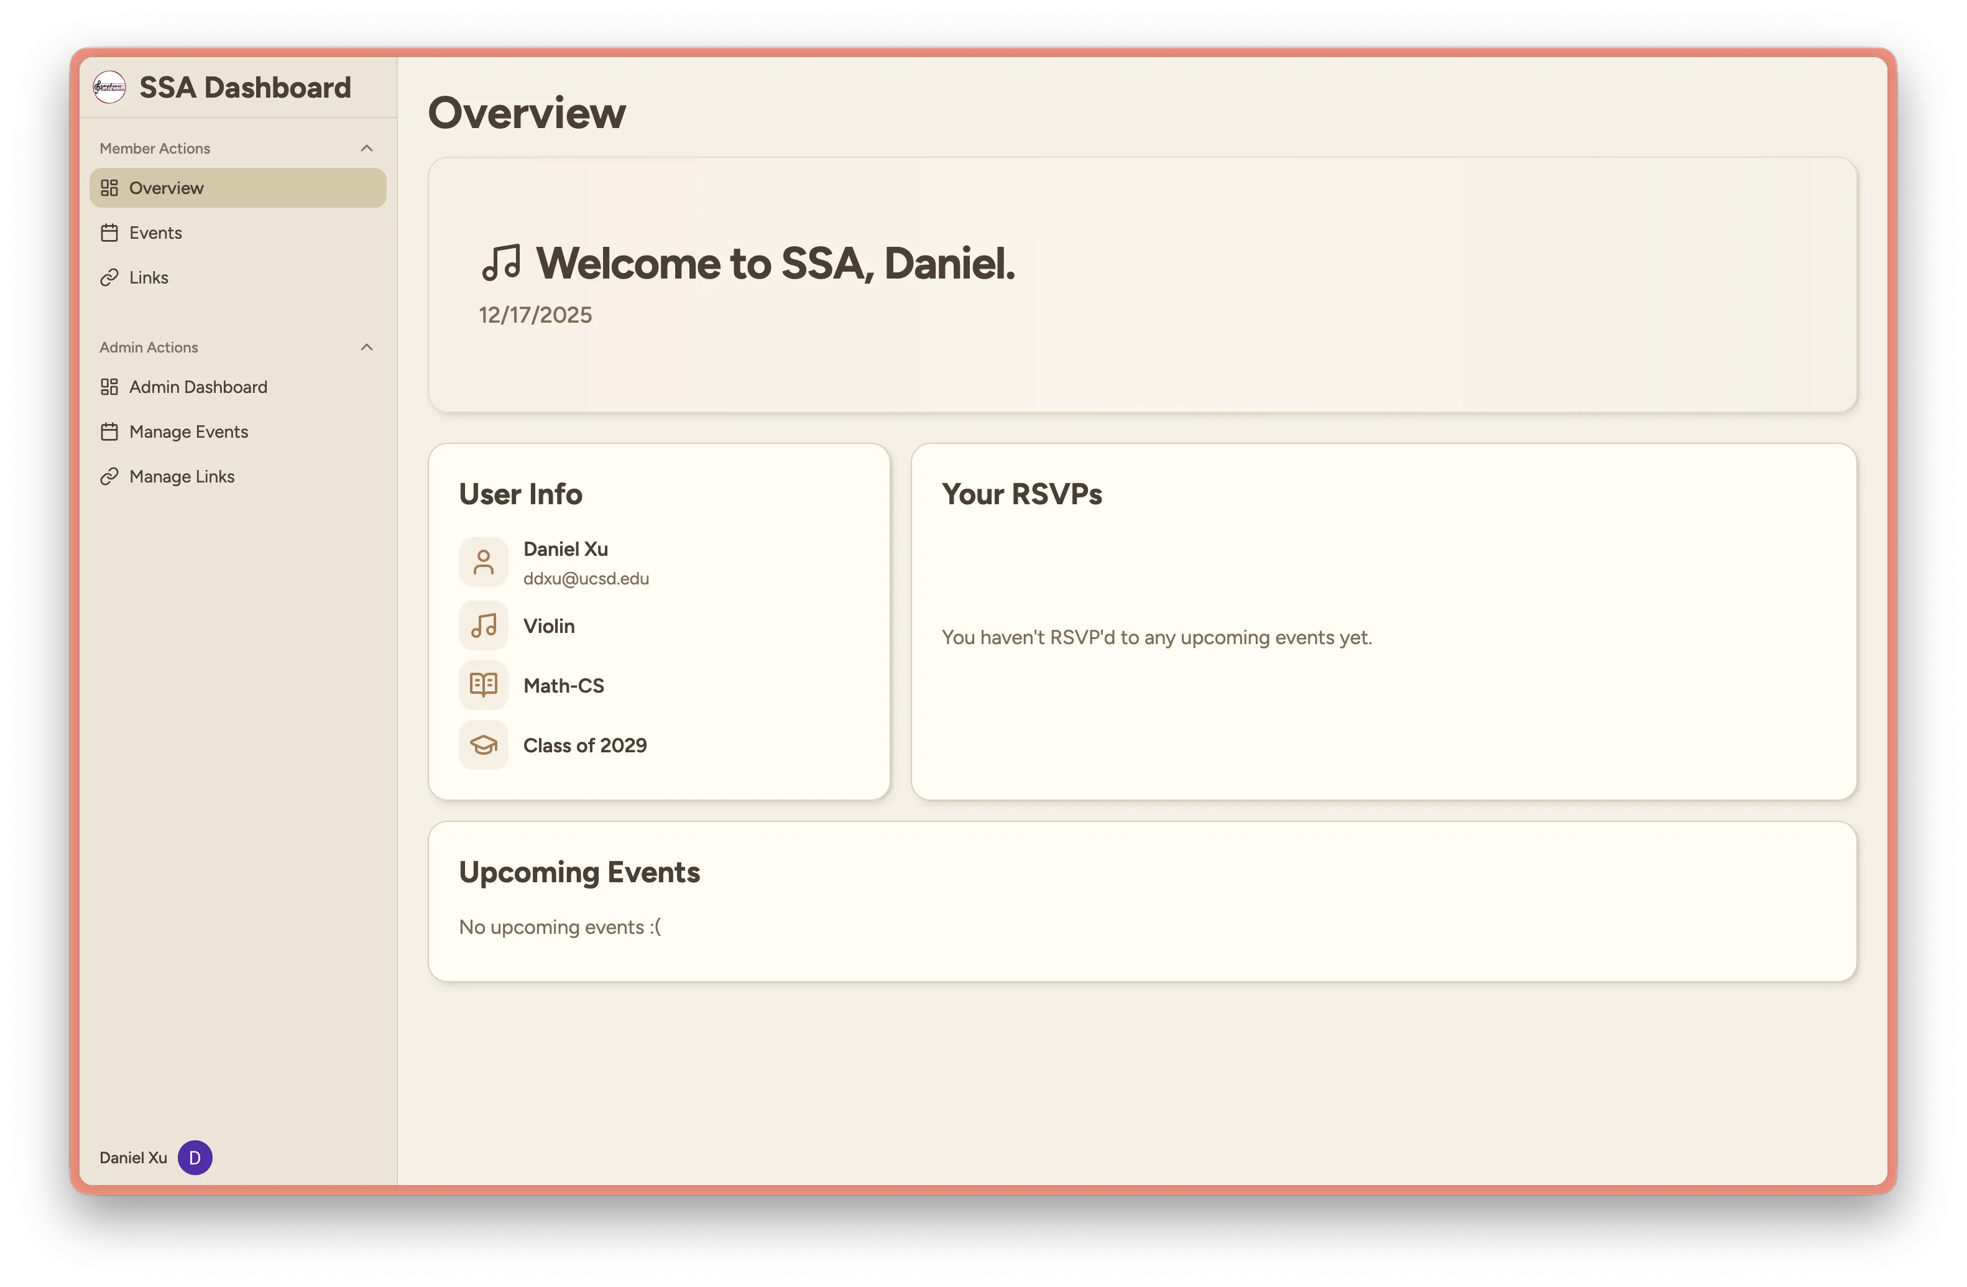The height and width of the screenshot is (1287, 1967).
Task: Click the music note icon beside Violin
Action: pos(484,625)
